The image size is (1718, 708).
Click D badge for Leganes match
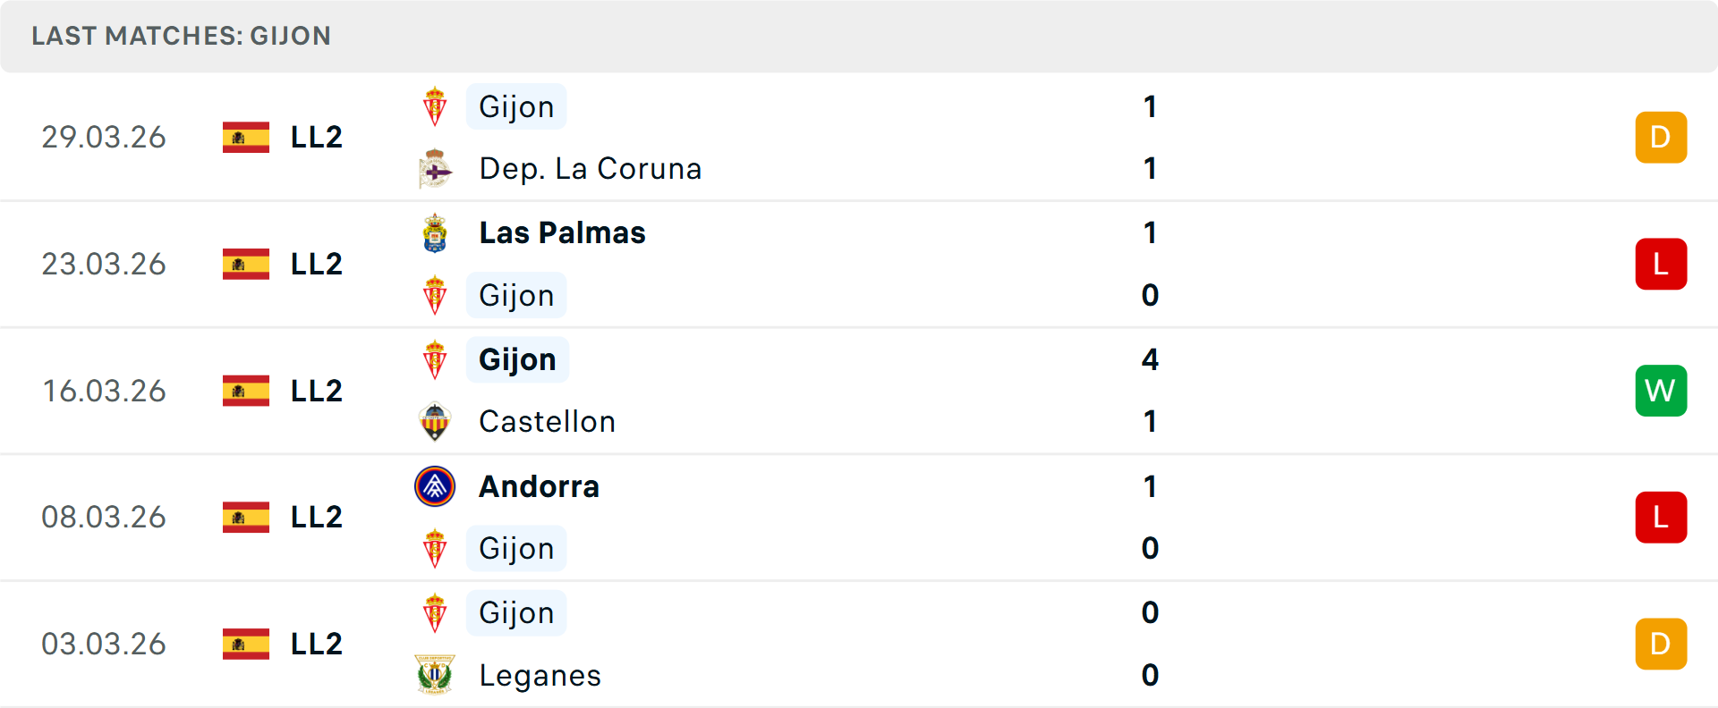pyautogui.click(x=1661, y=644)
